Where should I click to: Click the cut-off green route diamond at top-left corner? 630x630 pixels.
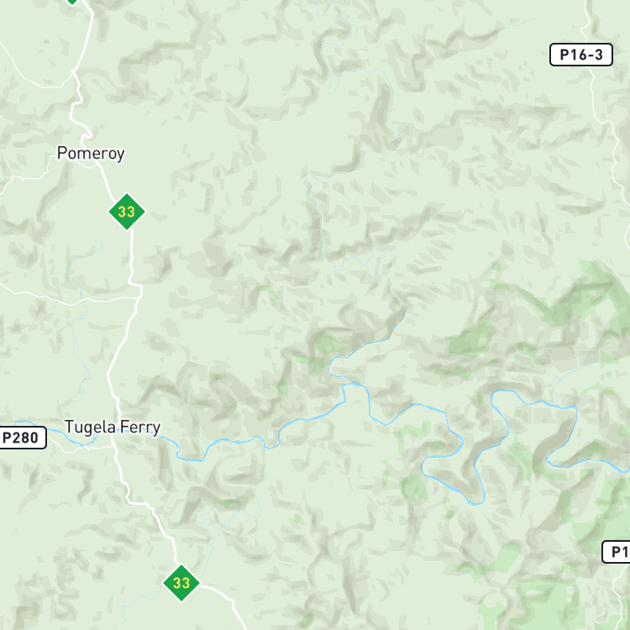72,2
